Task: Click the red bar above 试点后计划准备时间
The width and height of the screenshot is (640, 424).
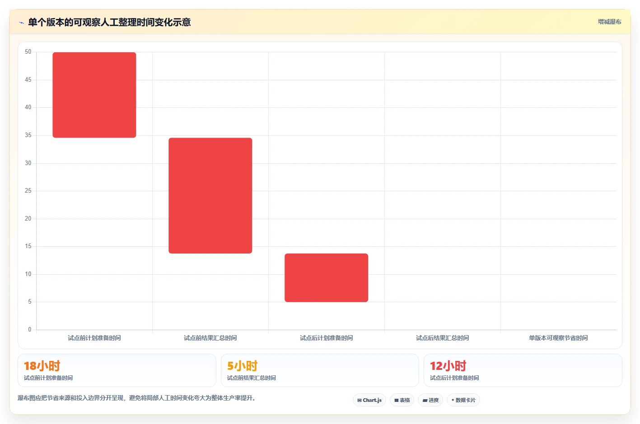Action: tap(327, 278)
